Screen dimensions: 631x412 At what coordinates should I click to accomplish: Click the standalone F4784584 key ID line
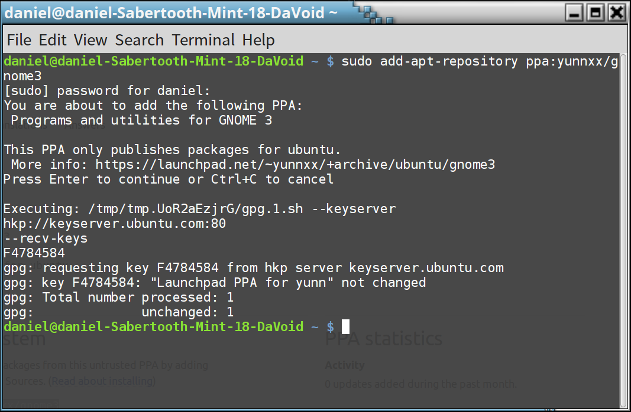pos(34,253)
